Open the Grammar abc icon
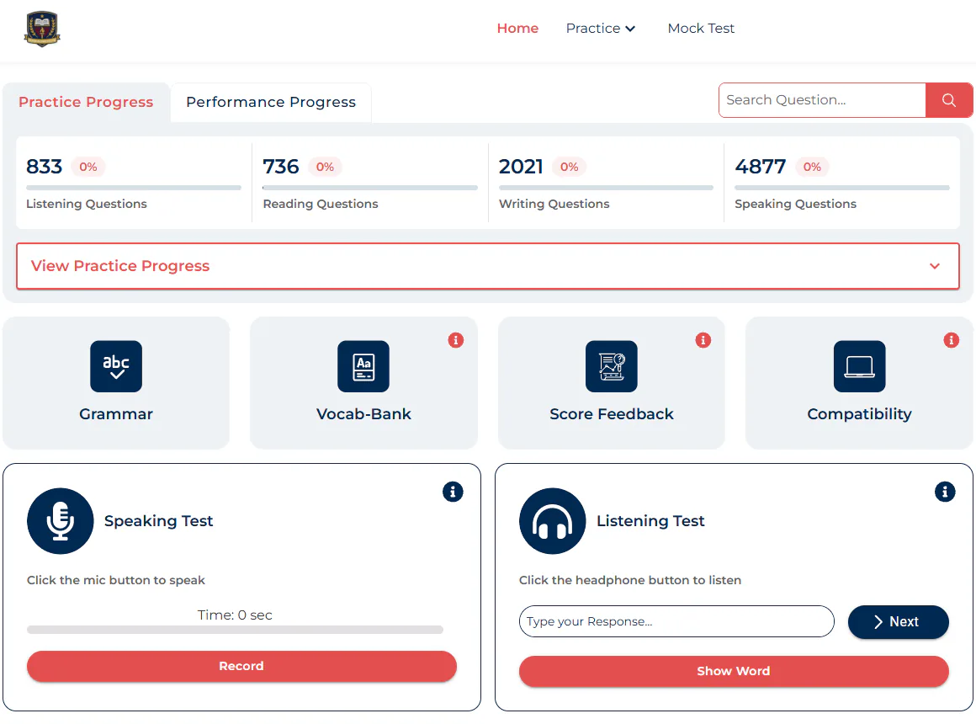This screenshot has height=724, width=976. coord(116,366)
